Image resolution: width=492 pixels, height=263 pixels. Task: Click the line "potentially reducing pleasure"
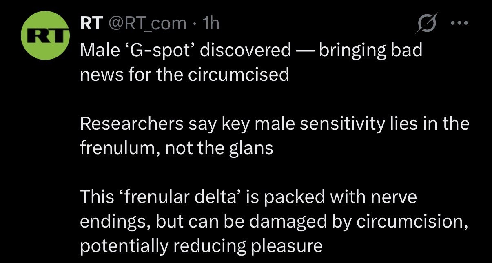201,246
